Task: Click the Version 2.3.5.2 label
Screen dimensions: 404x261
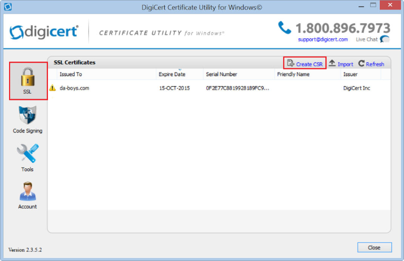Action: [25, 250]
